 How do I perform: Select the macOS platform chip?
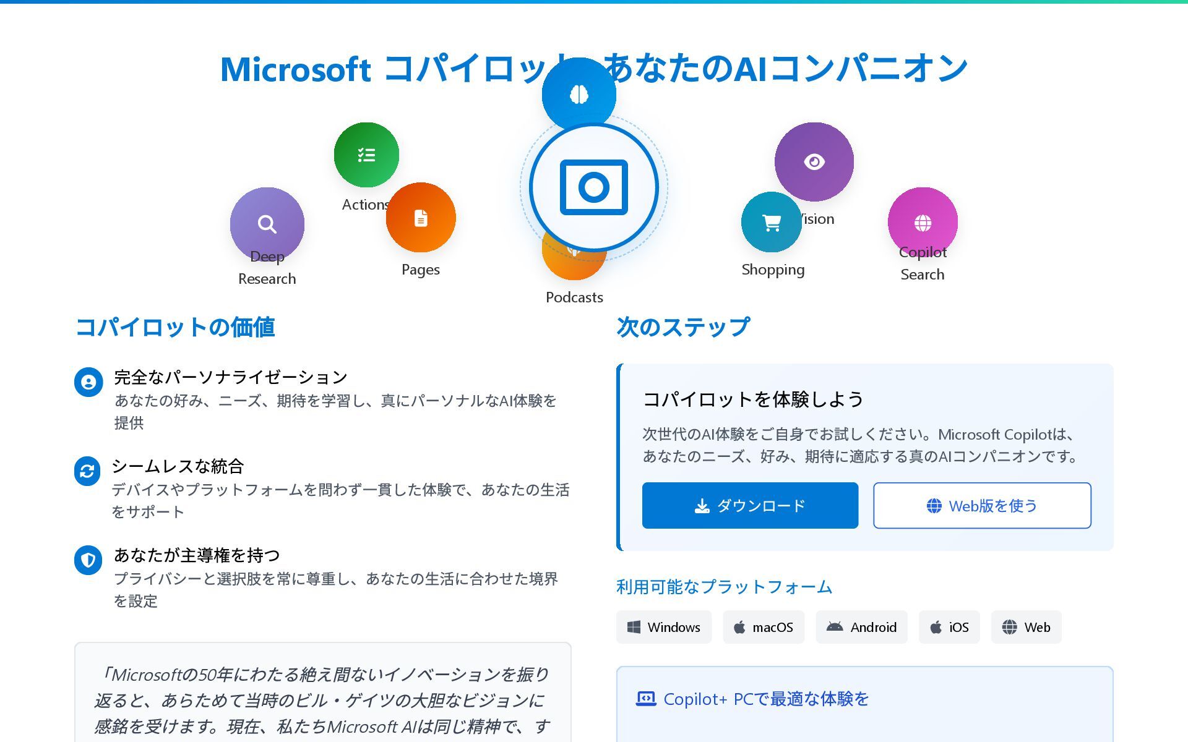764,627
